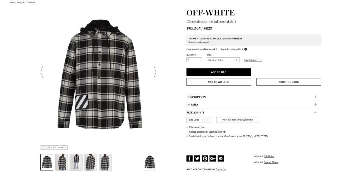Open Designer breadcrumb link
357x174 pixels.
tap(21, 2)
